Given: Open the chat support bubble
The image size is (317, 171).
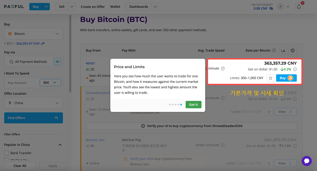Looking at the screenshot, I should click(306, 161).
